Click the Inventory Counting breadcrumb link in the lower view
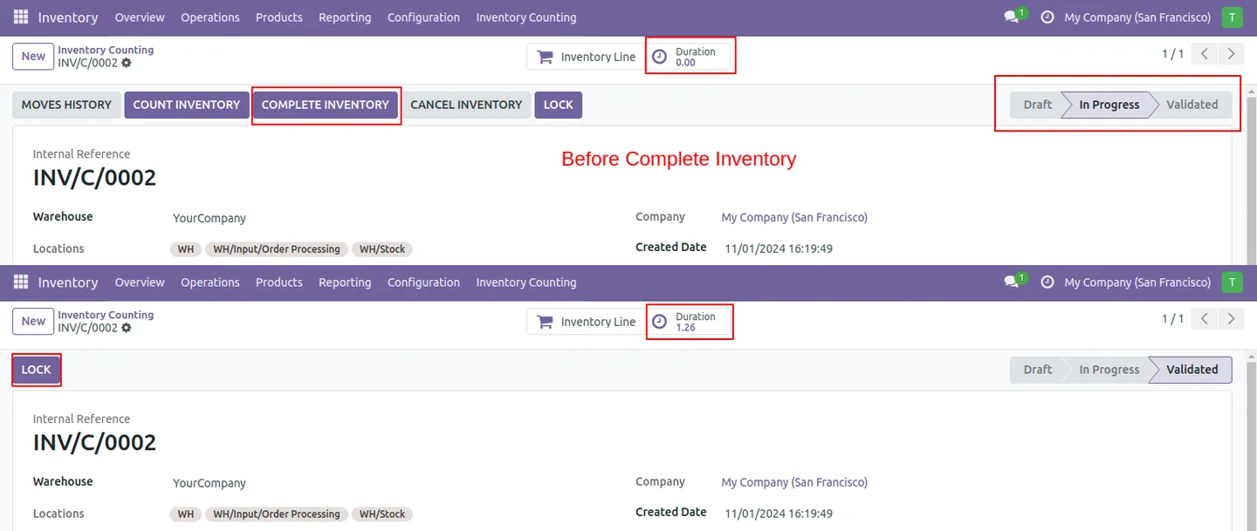Screen dimensions: 1257x531 (x=106, y=315)
